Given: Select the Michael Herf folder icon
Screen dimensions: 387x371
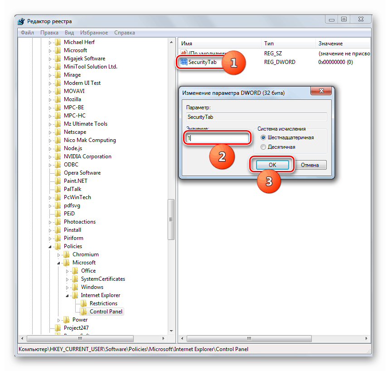Looking at the screenshot, I should (x=58, y=42).
